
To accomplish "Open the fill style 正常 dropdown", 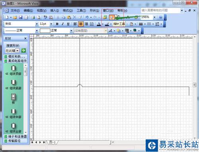I will pyautogui.click(x=71, y=31).
